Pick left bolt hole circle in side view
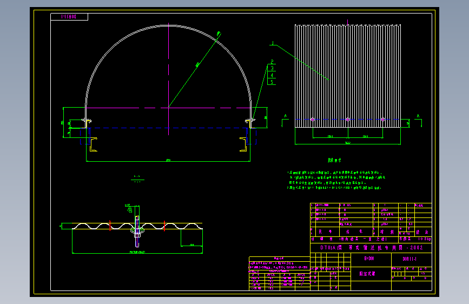Viewport: 469px width, 304px height. click(313, 120)
